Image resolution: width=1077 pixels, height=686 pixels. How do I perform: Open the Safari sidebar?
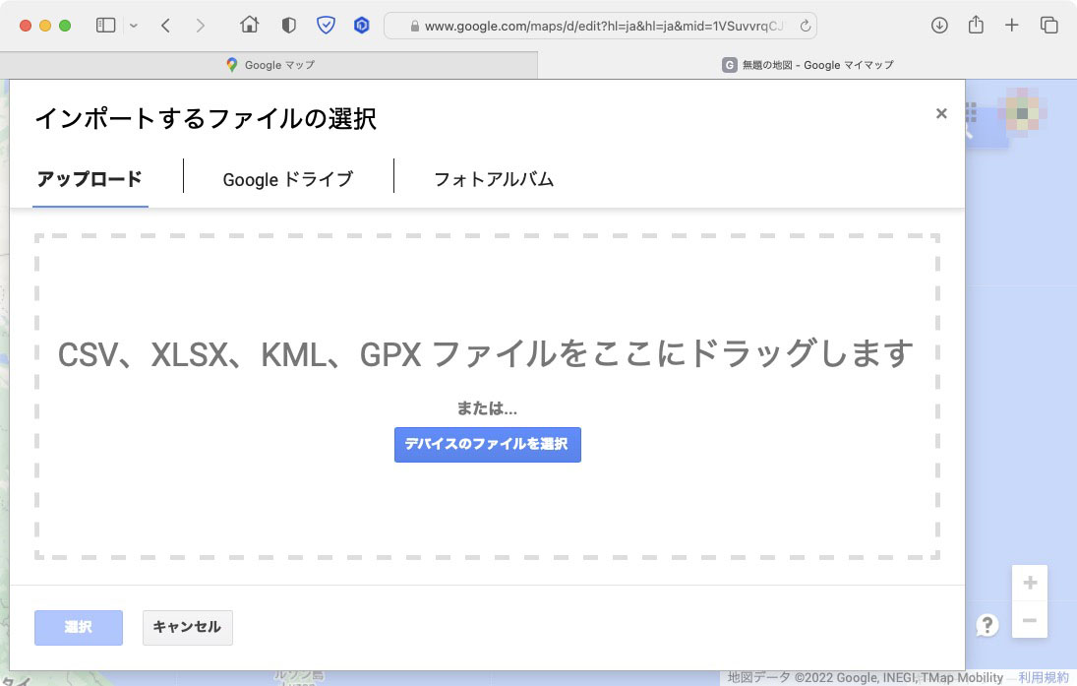pos(105,25)
